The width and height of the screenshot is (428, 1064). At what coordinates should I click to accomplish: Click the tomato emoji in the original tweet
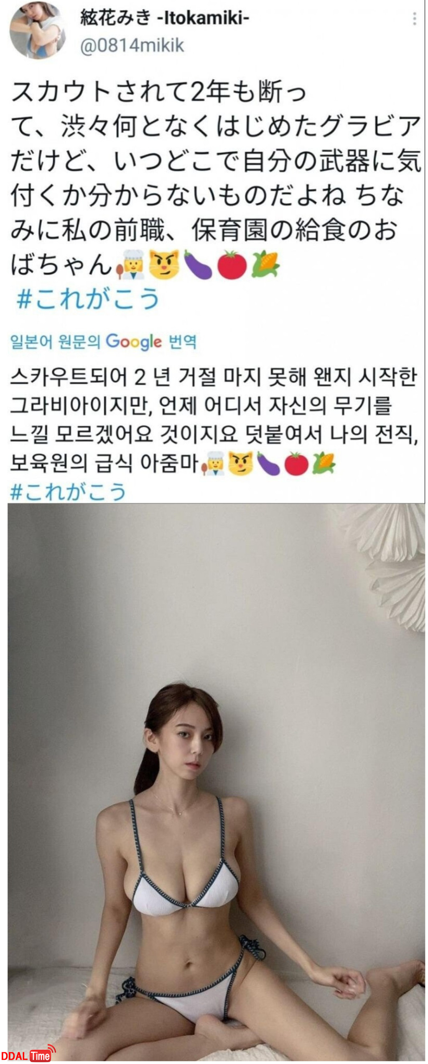click(x=232, y=265)
